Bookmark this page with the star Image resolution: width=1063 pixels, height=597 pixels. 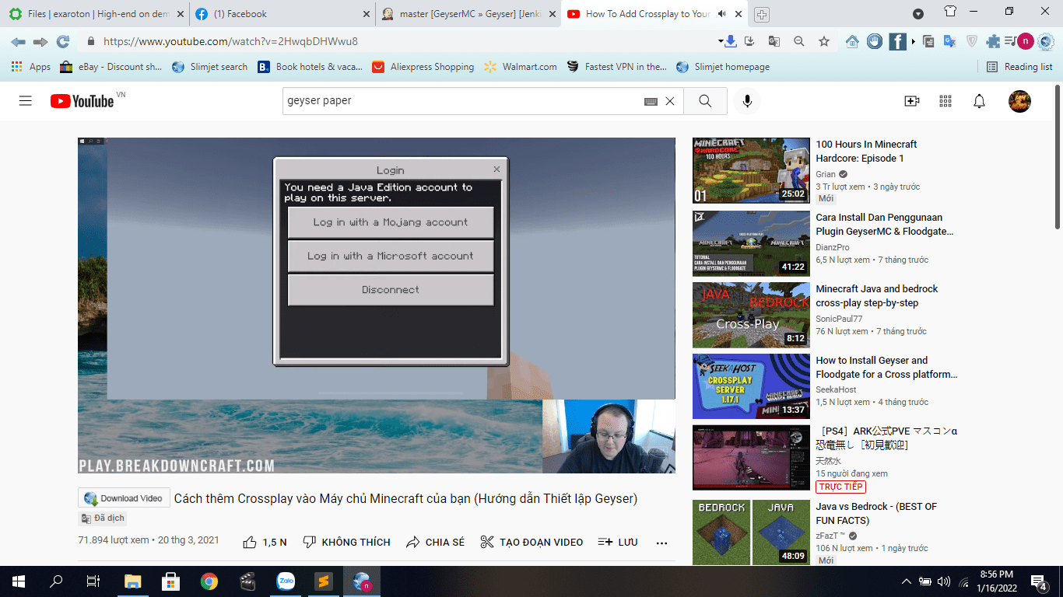point(824,41)
